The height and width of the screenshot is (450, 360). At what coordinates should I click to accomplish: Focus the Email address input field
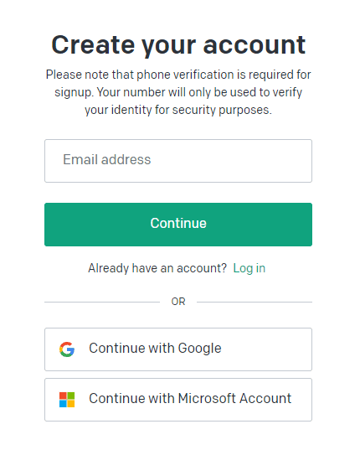178,161
